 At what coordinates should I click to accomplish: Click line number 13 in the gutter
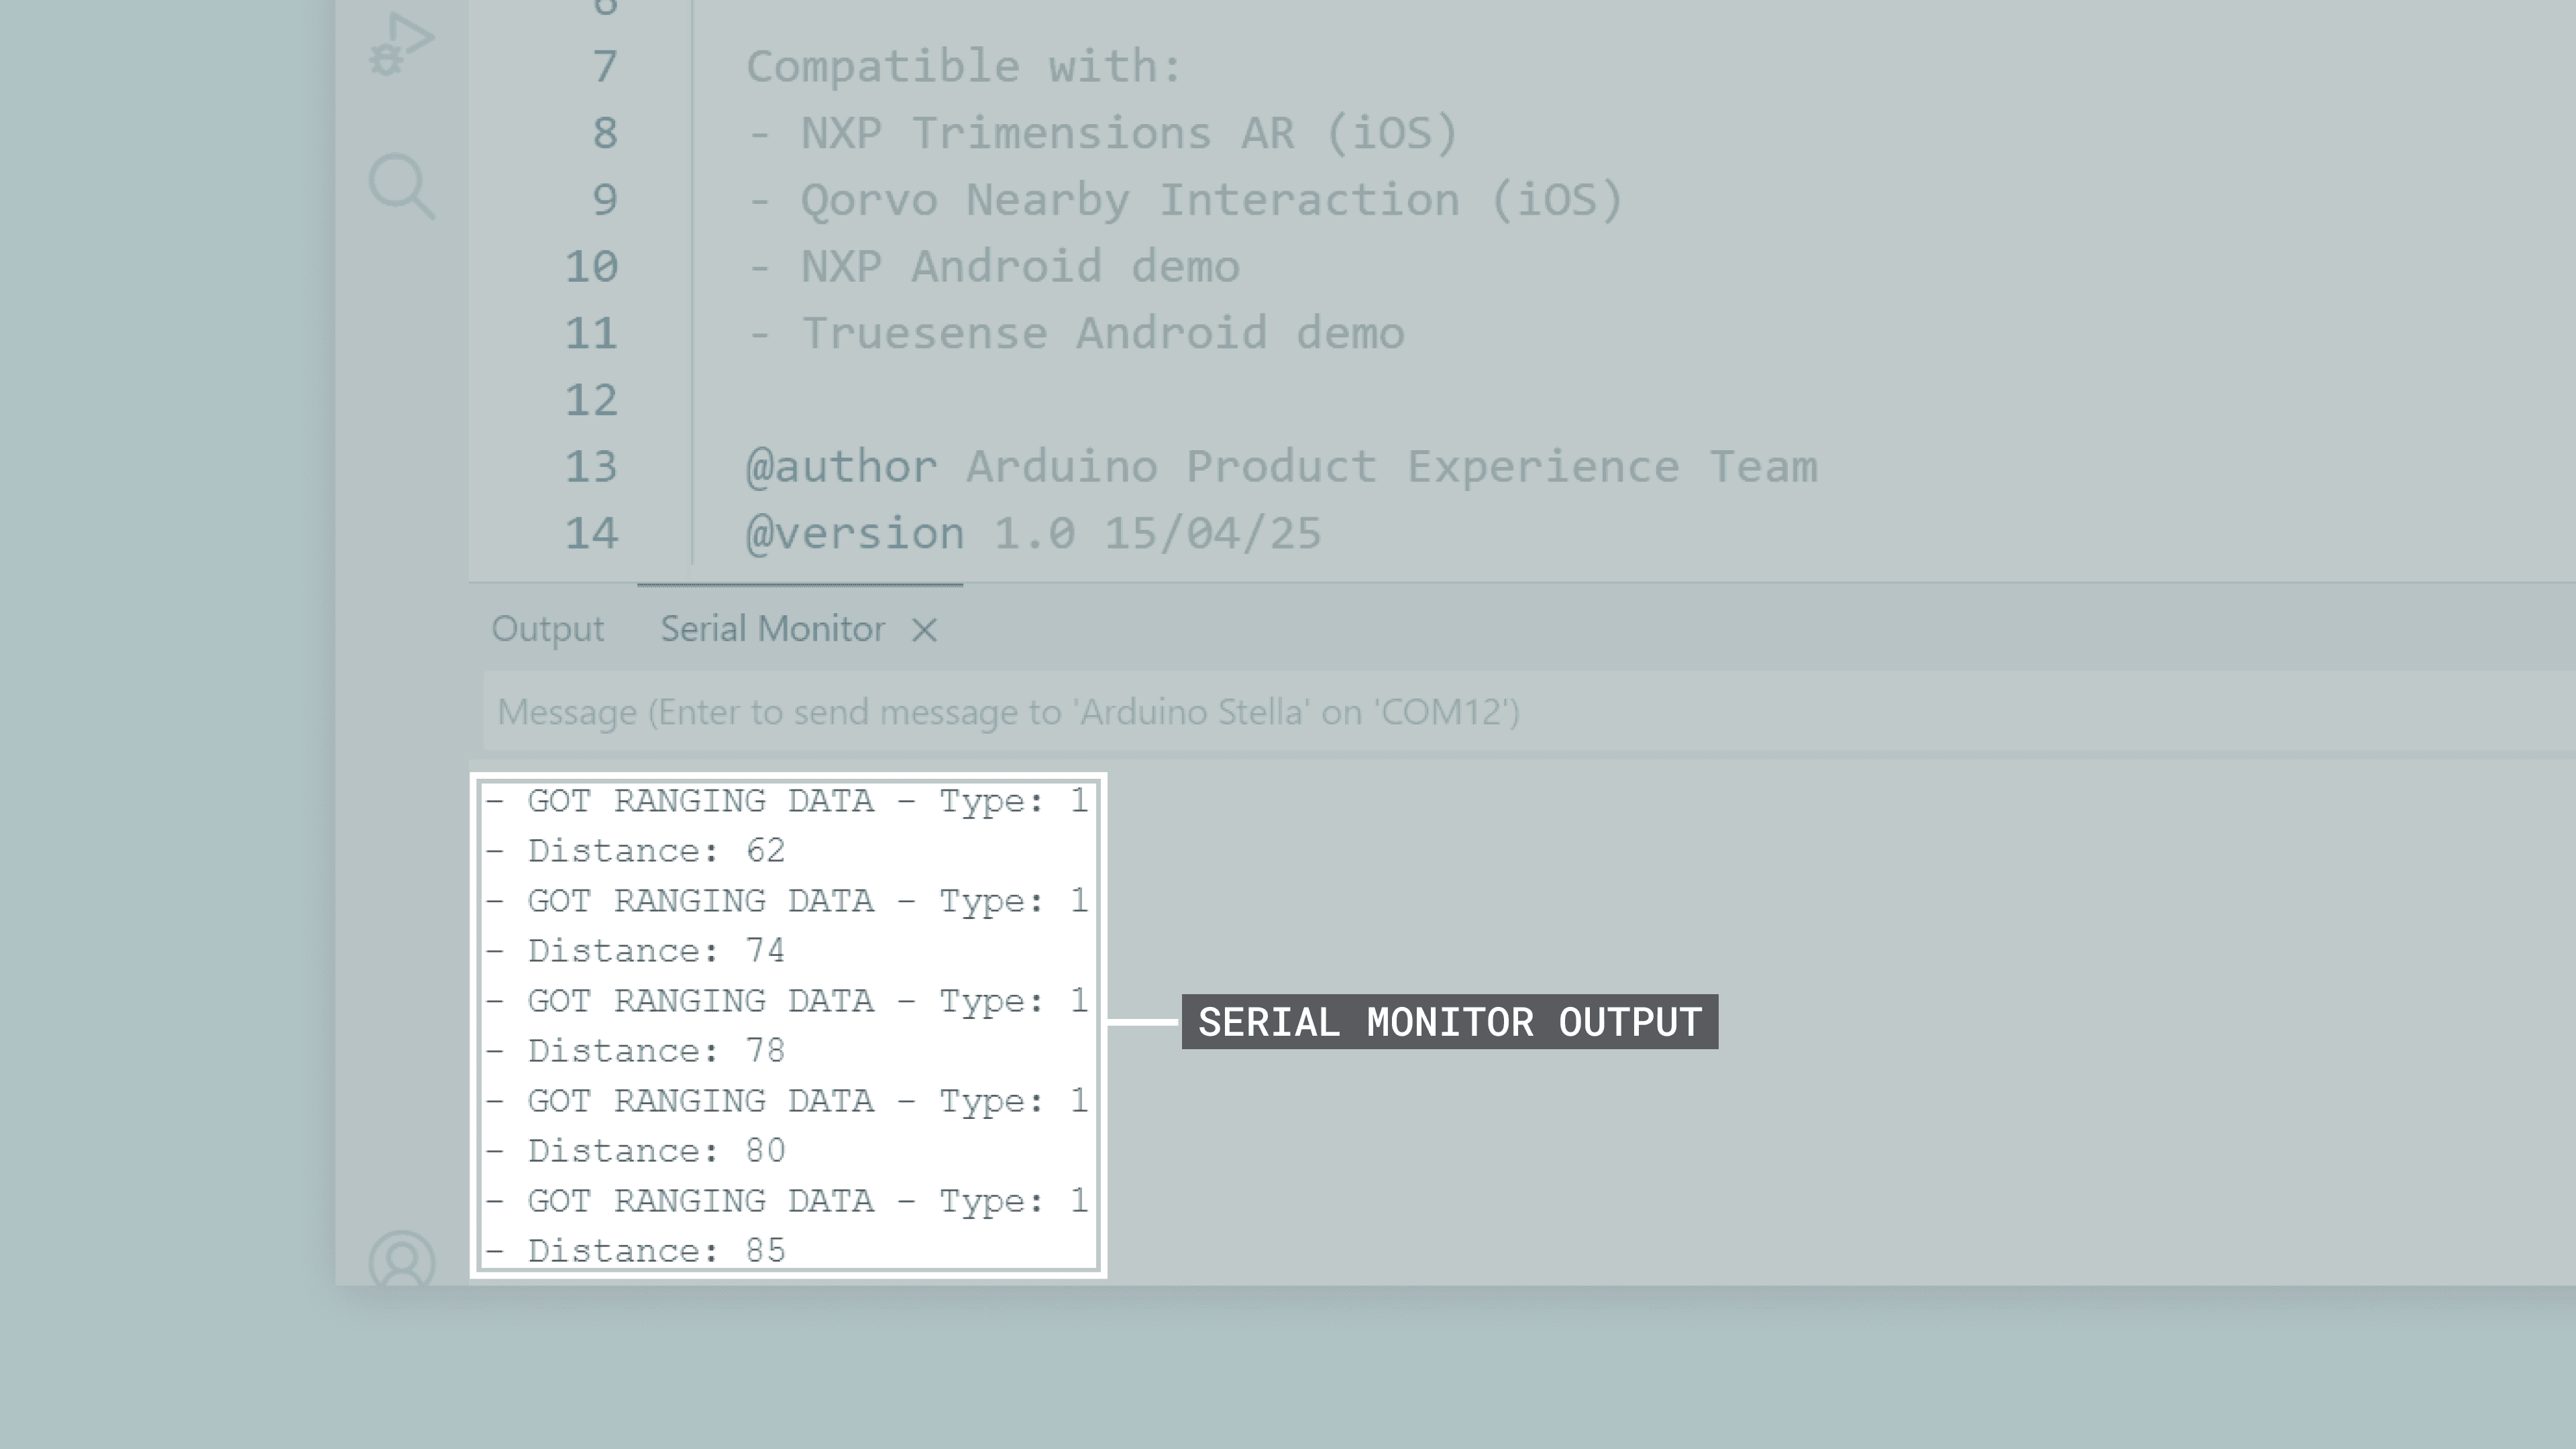592,467
